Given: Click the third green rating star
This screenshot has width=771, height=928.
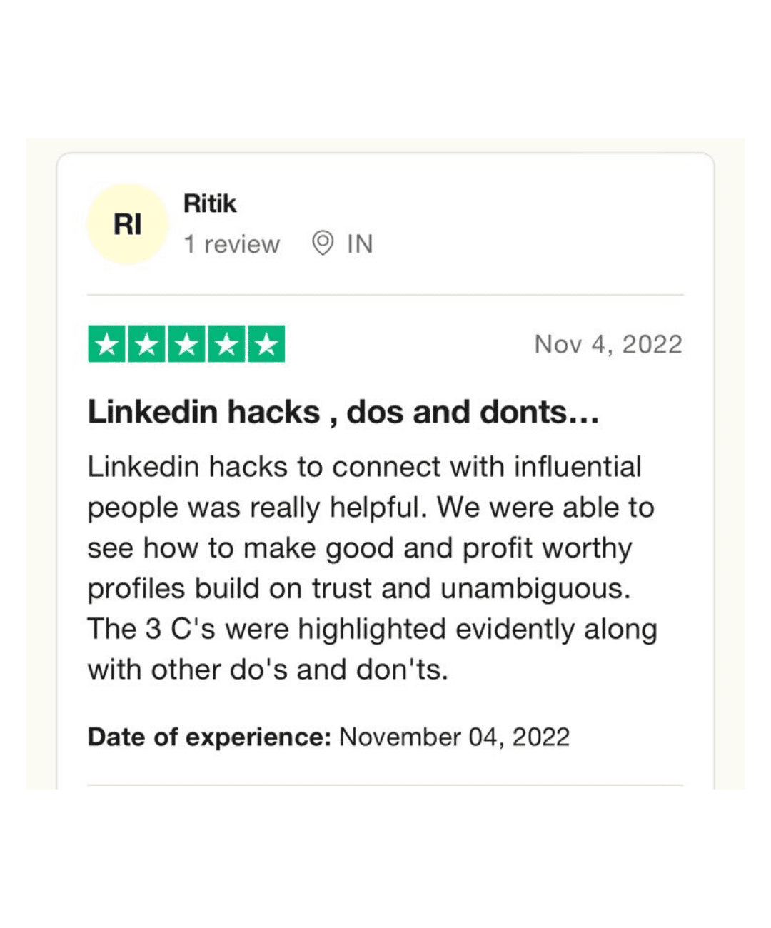Looking at the screenshot, I should coord(187,344).
